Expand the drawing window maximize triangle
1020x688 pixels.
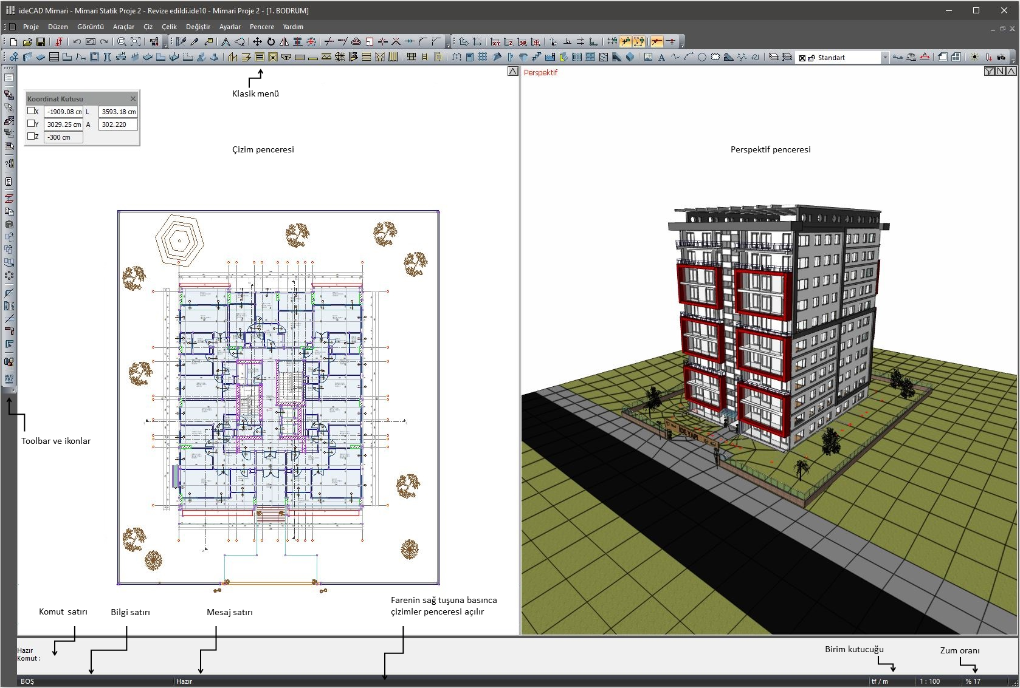512,72
